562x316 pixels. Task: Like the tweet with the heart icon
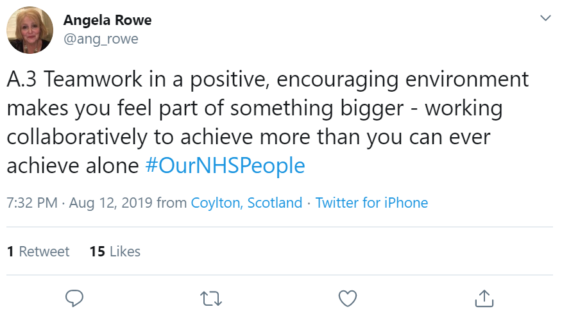pyautogui.click(x=347, y=297)
